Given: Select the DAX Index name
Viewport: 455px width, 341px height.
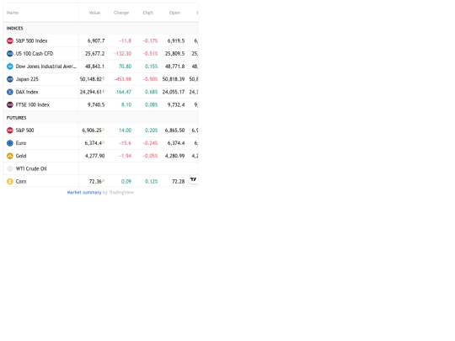Looking at the screenshot, I should pyautogui.click(x=27, y=92).
